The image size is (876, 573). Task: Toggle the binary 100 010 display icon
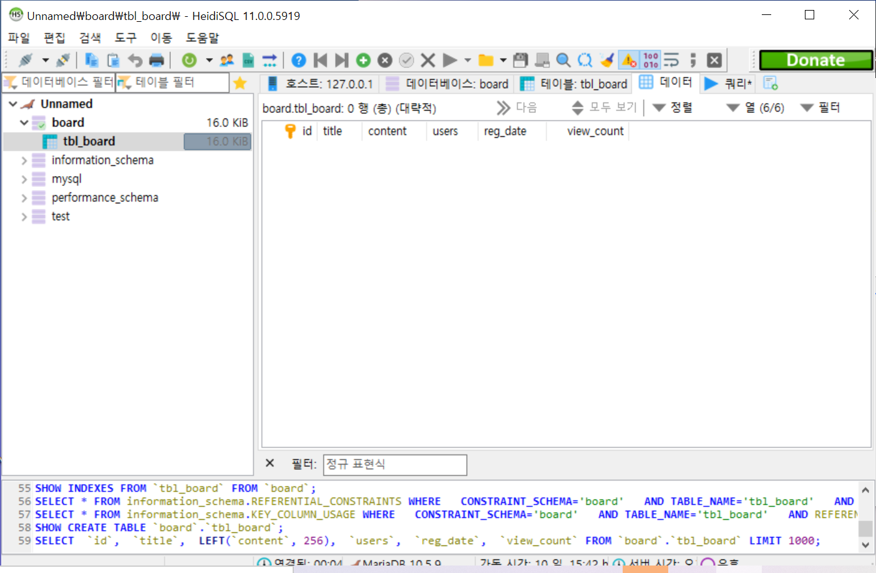pyautogui.click(x=651, y=60)
